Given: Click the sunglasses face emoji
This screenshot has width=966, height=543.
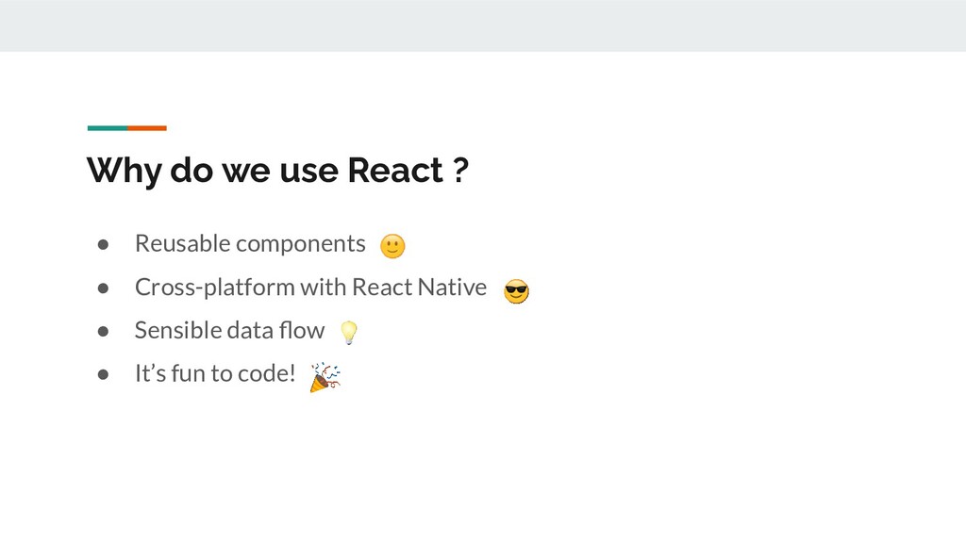Looking at the screenshot, I should click(516, 292).
